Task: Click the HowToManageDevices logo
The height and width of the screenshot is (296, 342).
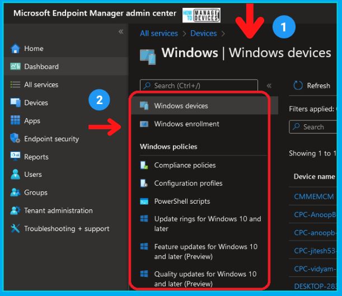Action: 202,15
